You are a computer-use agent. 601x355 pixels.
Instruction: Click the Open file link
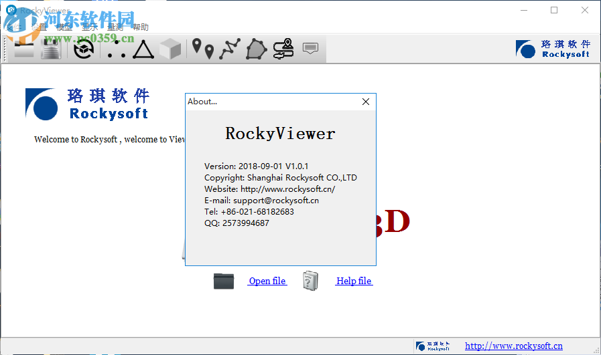pos(267,281)
